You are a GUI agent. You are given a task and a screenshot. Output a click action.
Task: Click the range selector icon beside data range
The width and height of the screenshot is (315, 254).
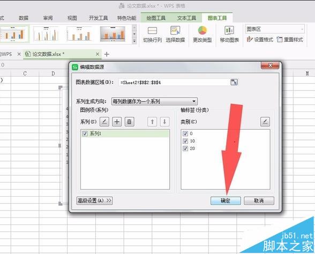234,82
